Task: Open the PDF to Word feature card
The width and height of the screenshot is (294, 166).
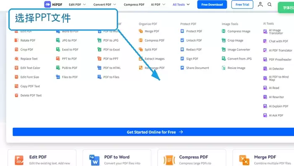Action: point(117,158)
